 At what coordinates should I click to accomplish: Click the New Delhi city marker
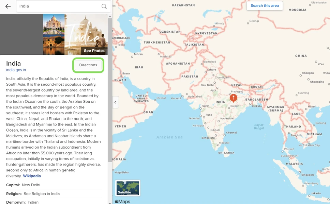click(x=215, y=83)
